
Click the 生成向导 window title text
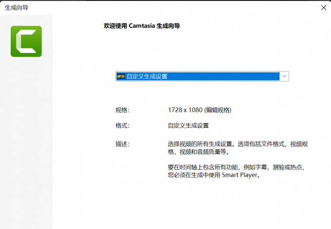17,8
